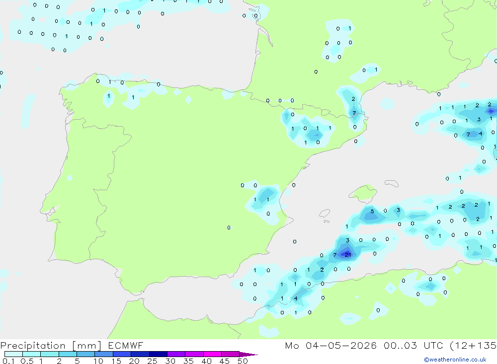
Task: Click the '3' value directly above the 21
Action: click(348, 240)
